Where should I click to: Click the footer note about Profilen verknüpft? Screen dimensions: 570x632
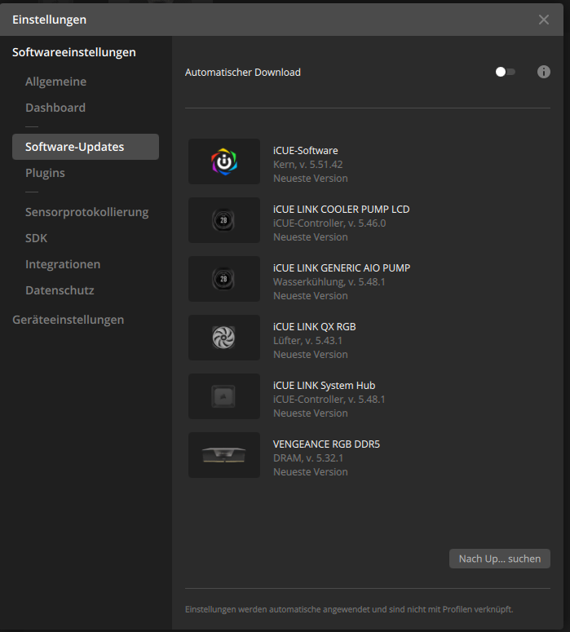(x=349, y=609)
